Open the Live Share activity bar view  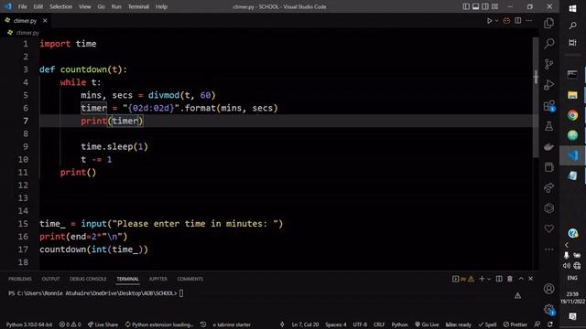point(549,187)
